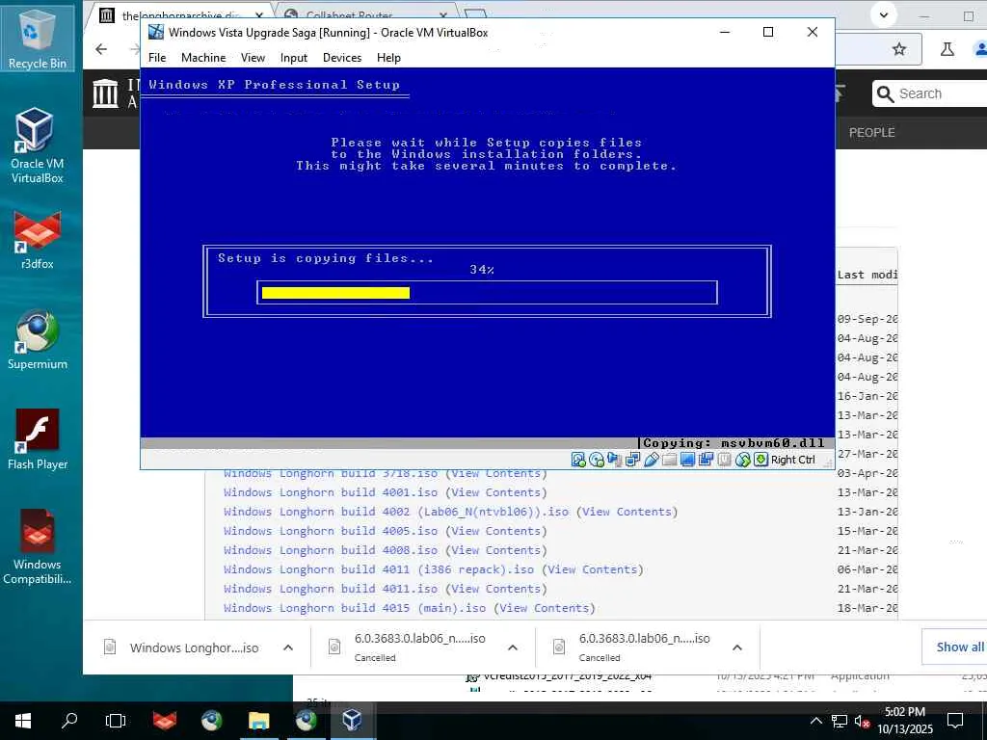Open Windows Longhorn build 4001.iso link
Viewport: 987px width, 740px height.
[x=330, y=492]
